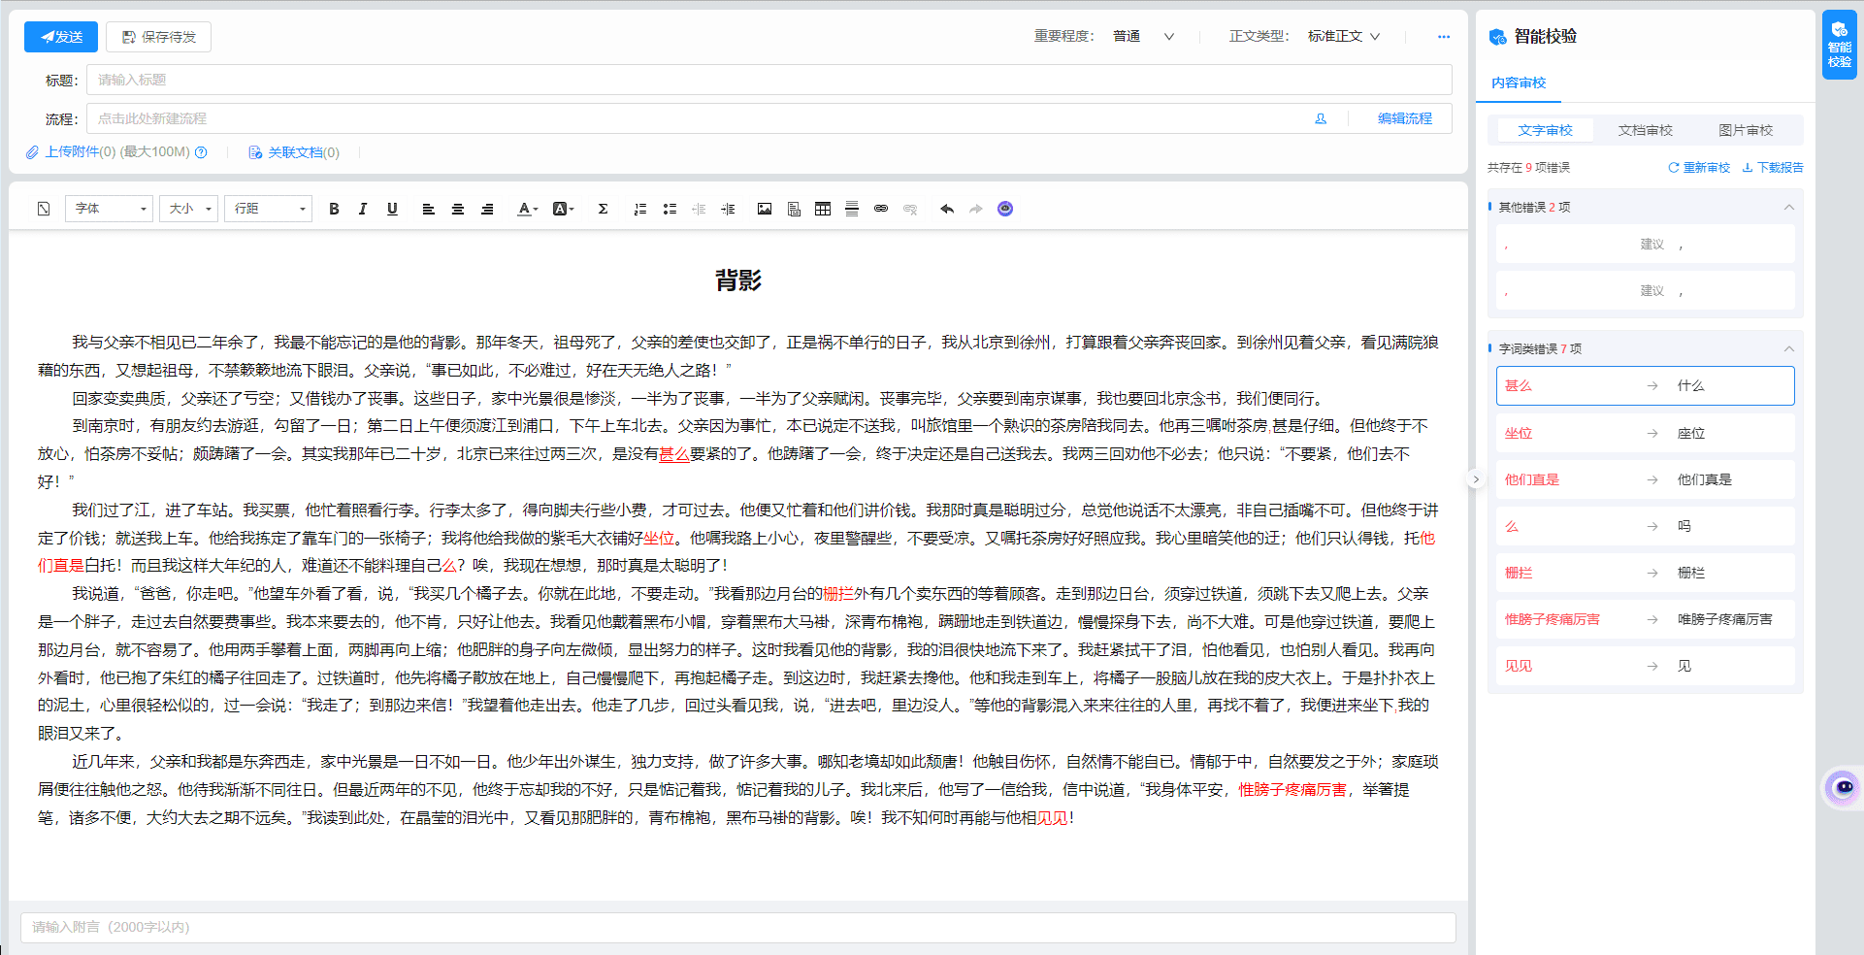
Task: Toggle numbered list
Action: (x=640, y=209)
